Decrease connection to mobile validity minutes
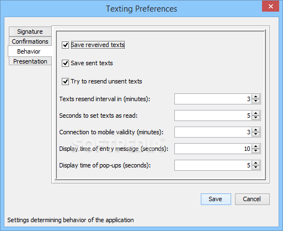This screenshot has height=231, width=283. pyautogui.click(x=255, y=134)
